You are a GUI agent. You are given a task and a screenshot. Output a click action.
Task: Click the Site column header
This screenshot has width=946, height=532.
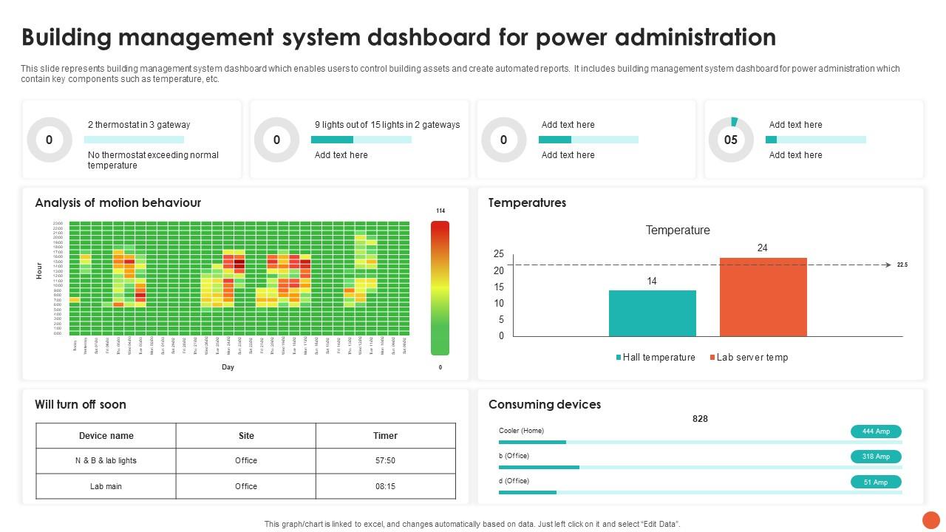pos(246,436)
